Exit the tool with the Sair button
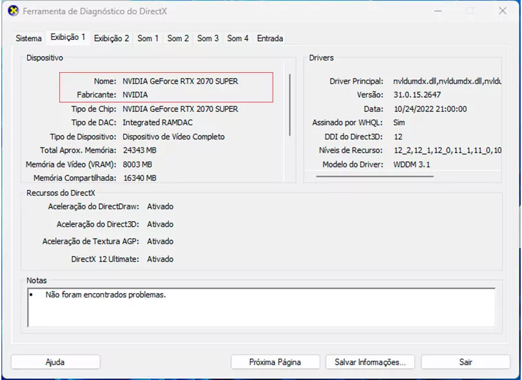 pos(466,362)
